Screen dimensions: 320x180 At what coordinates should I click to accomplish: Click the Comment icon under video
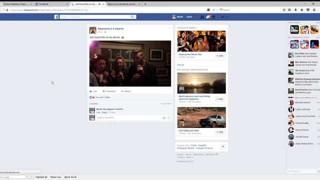pos(103,91)
